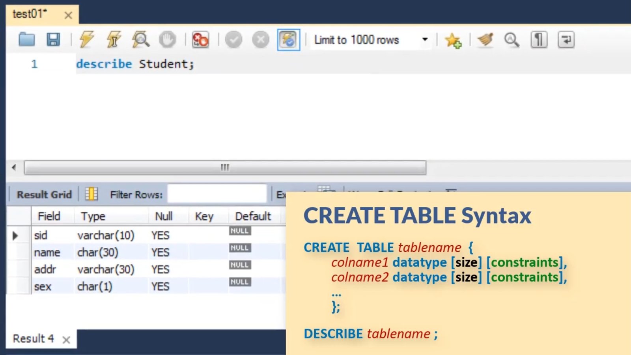Click left arrow of horizontal scrollbar
631x355 pixels.
pyautogui.click(x=14, y=167)
